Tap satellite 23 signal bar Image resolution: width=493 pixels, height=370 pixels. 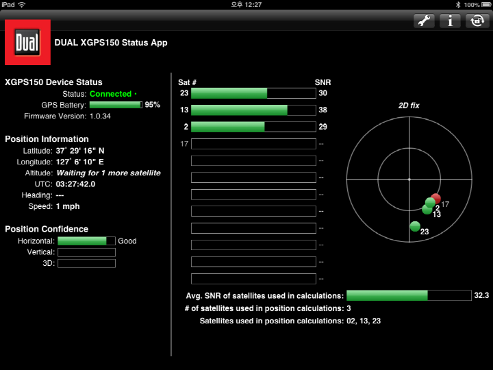click(253, 93)
